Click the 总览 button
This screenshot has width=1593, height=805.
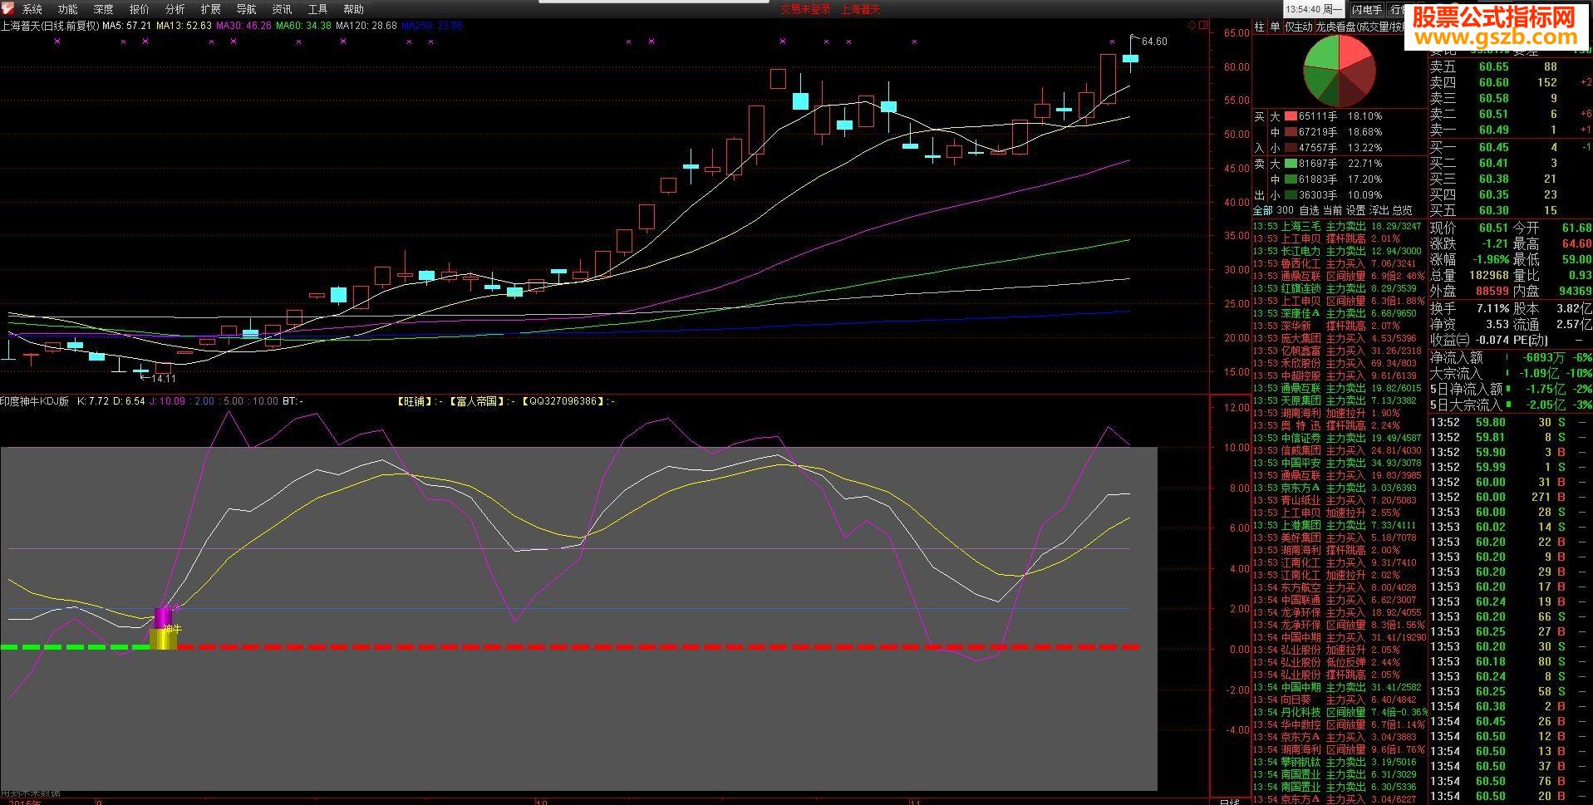(x=1402, y=211)
